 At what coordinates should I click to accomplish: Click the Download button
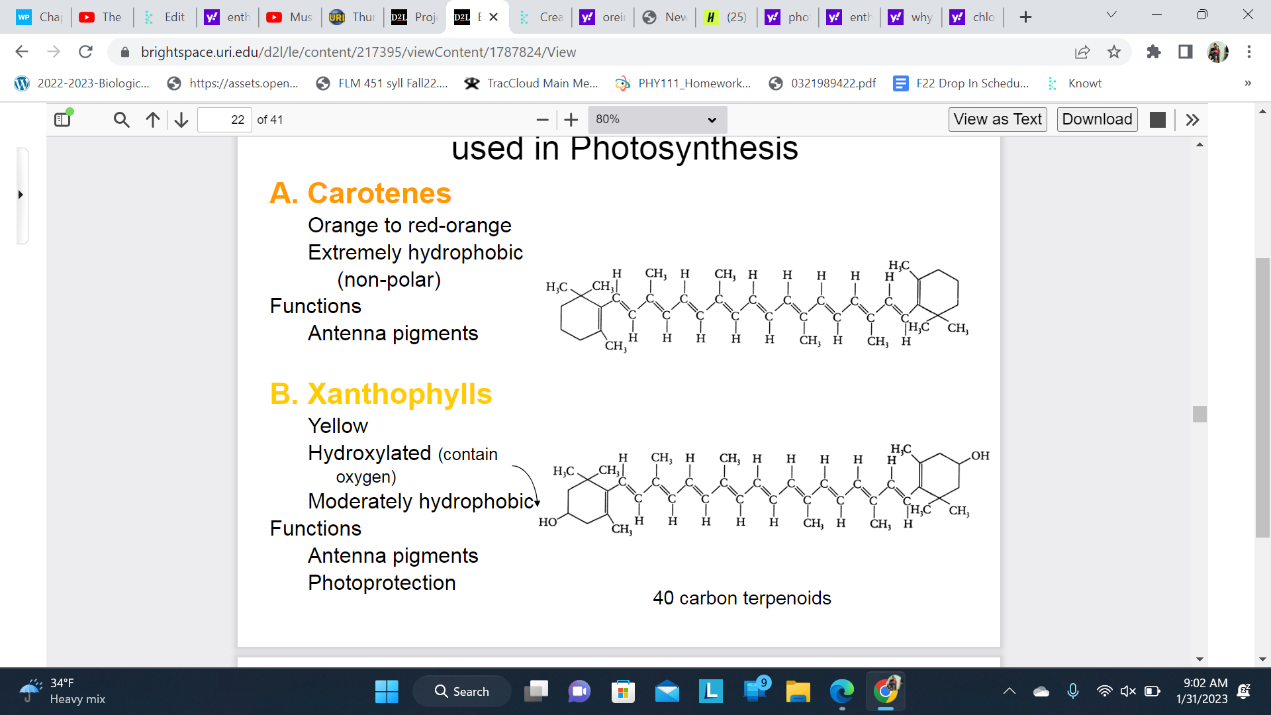pos(1097,119)
